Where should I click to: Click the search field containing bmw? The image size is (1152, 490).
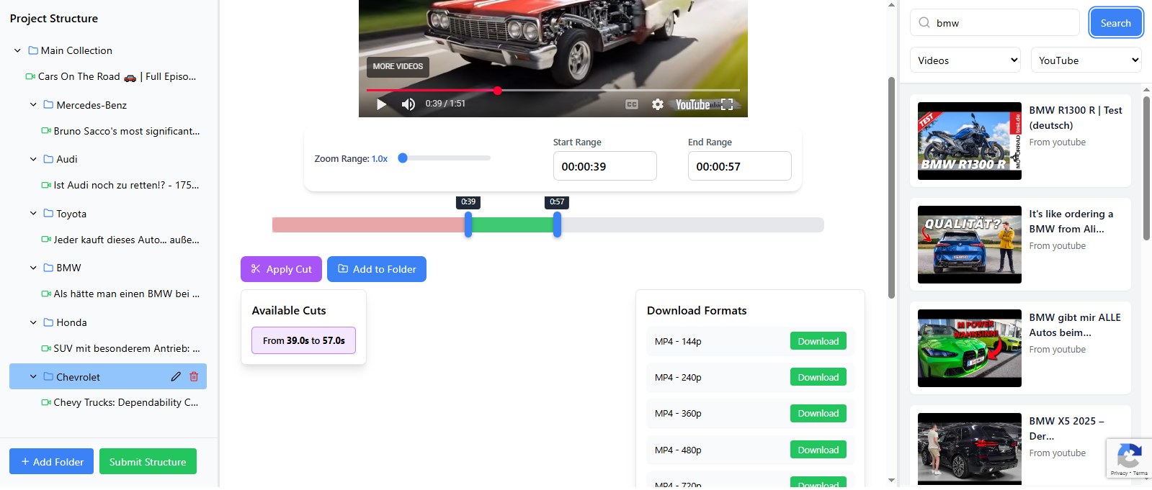click(x=994, y=23)
